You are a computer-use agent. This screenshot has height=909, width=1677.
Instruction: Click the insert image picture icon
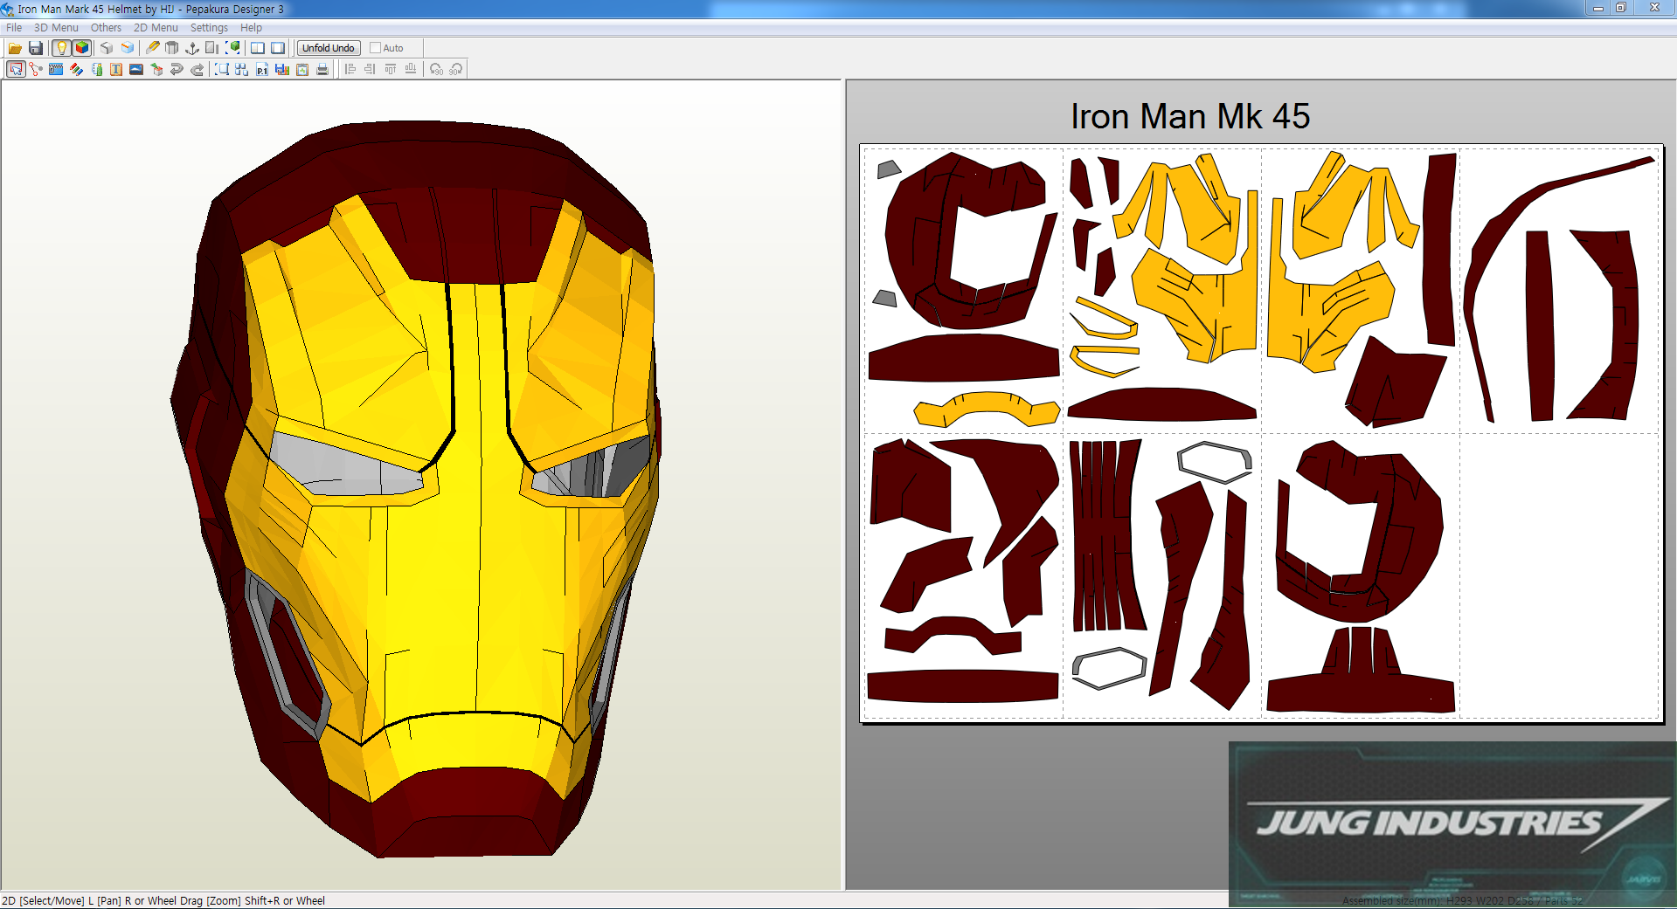[136, 69]
